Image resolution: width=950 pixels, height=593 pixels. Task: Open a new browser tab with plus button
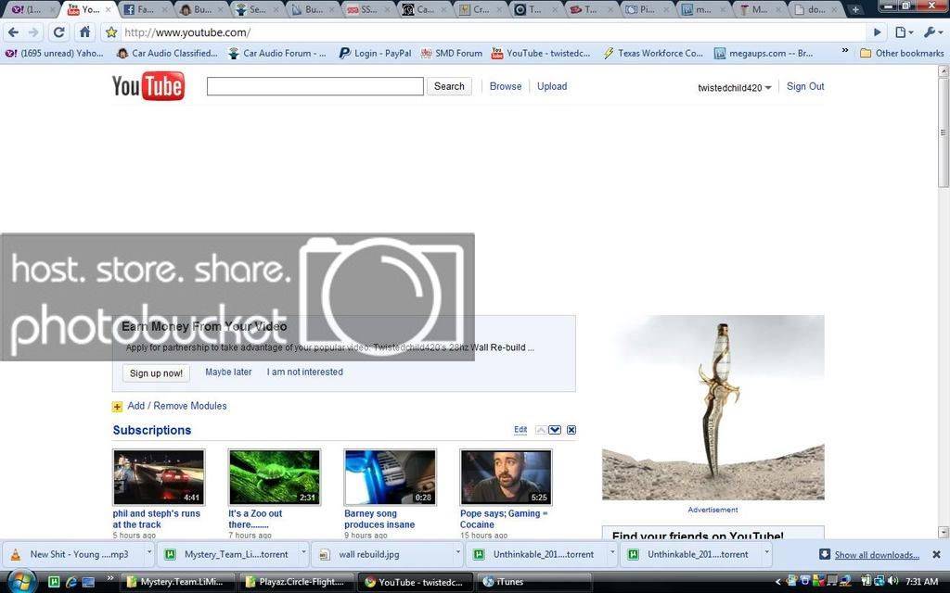[x=854, y=9]
